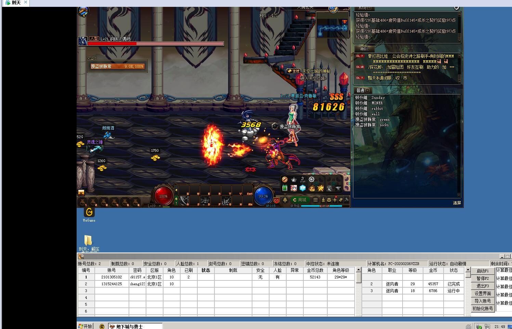Collapse the skill bar with left arrow
The image size is (512, 329).
pos(176,190)
